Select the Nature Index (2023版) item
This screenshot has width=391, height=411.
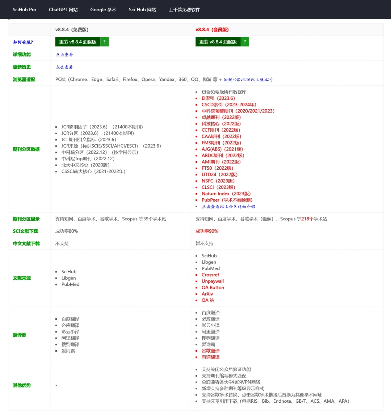(x=226, y=194)
